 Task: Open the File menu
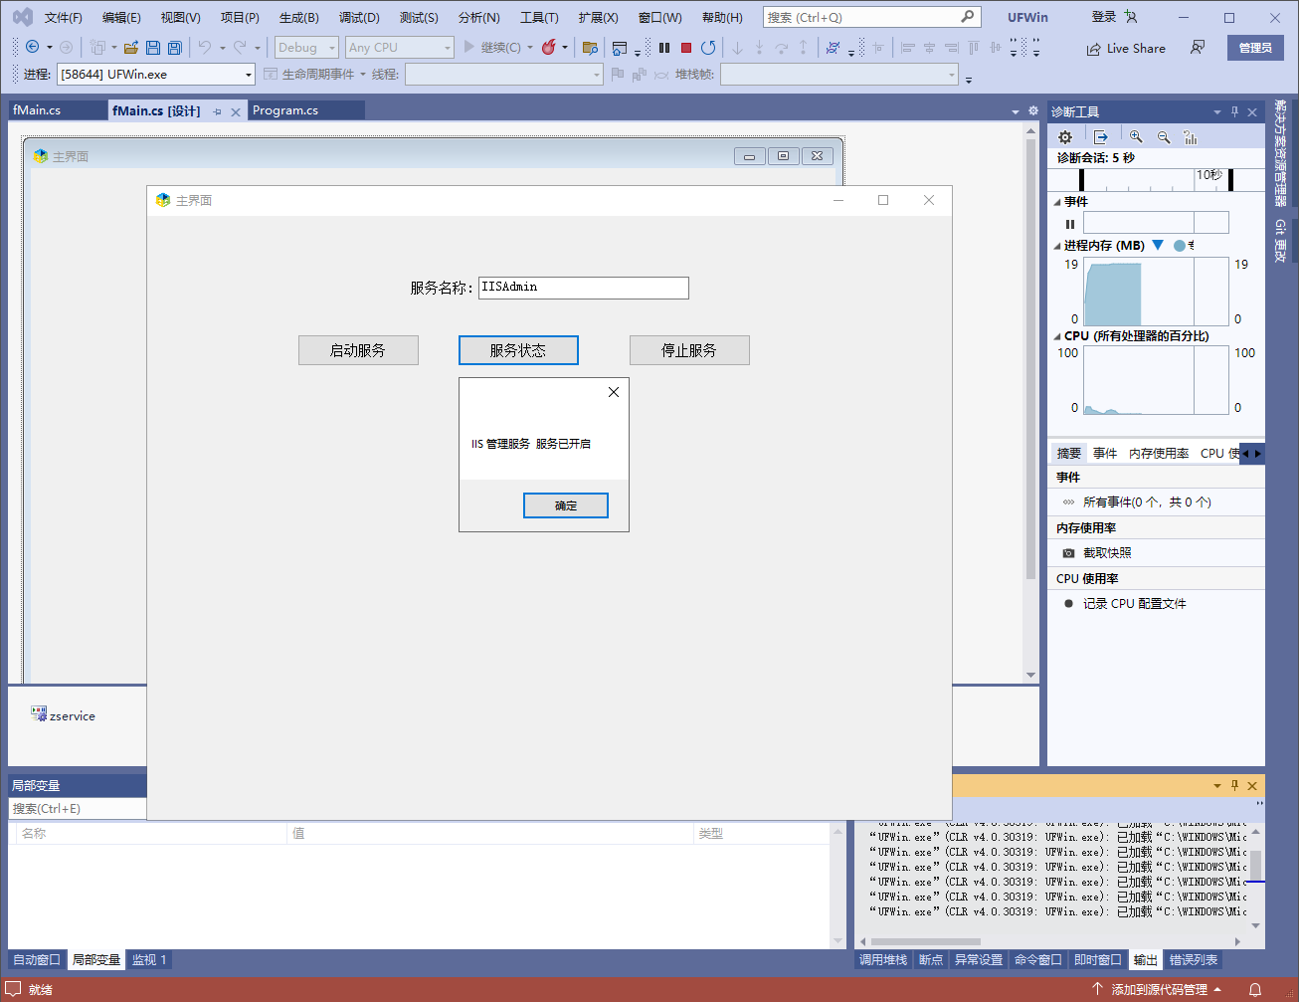point(63,17)
